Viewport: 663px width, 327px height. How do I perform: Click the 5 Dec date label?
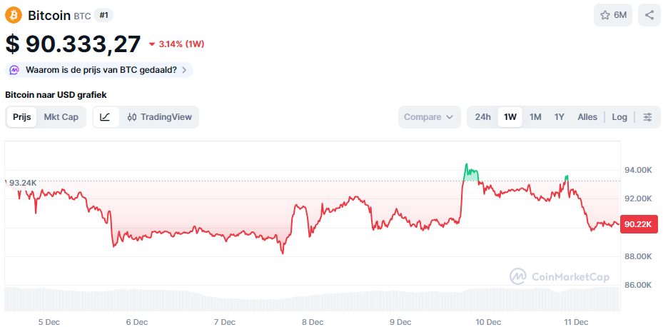[x=49, y=322]
